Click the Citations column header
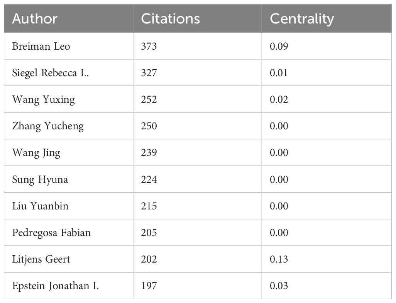 point(171,19)
